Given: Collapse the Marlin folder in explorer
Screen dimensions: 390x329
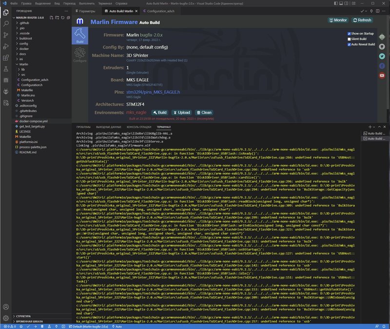Looking at the screenshot, I should tap(23, 64).
